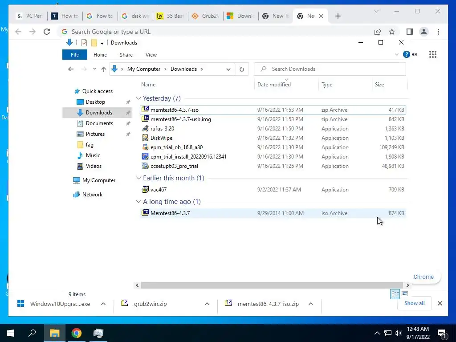Viewport: 456px width, 342px height.
Task: Click the epm_trial_install_20220916.12341 icon
Action: click(x=145, y=156)
